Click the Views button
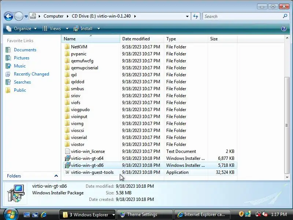Image resolution: width=293 pixels, height=220 pixels. pos(52,29)
